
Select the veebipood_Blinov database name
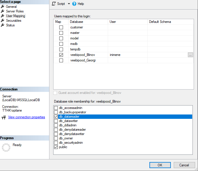(83, 55)
